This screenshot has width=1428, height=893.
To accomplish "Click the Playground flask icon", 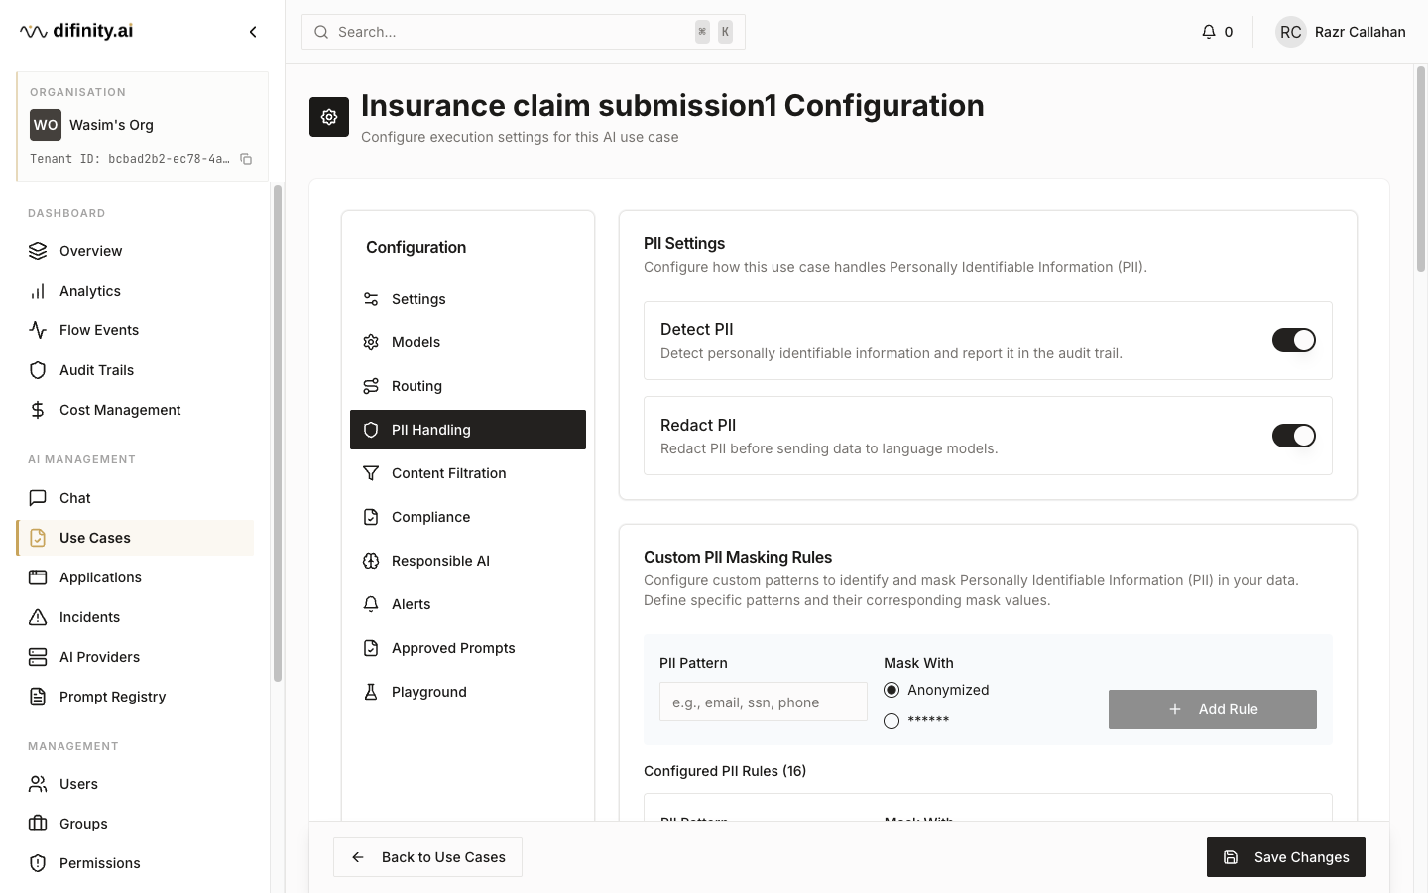I will pos(371,692).
